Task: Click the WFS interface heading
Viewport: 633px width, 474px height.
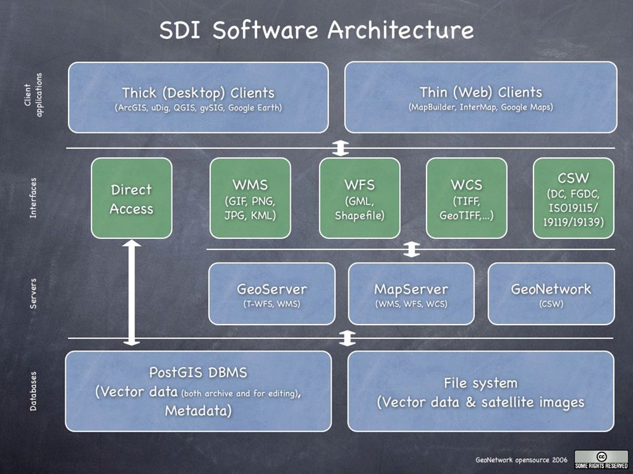Action: (360, 185)
